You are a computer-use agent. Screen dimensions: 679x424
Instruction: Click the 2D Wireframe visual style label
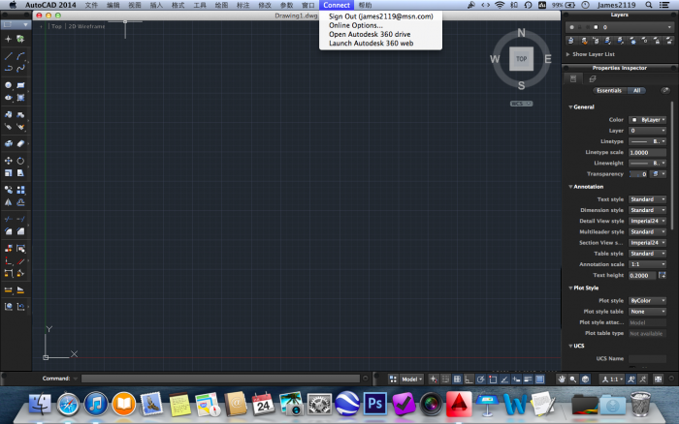click(86, 26)
